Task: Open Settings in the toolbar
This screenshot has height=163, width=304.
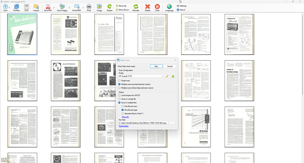Action: point(181,6)
